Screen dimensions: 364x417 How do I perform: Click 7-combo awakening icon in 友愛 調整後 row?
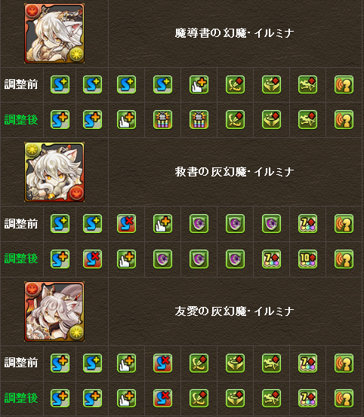(307, 398)
